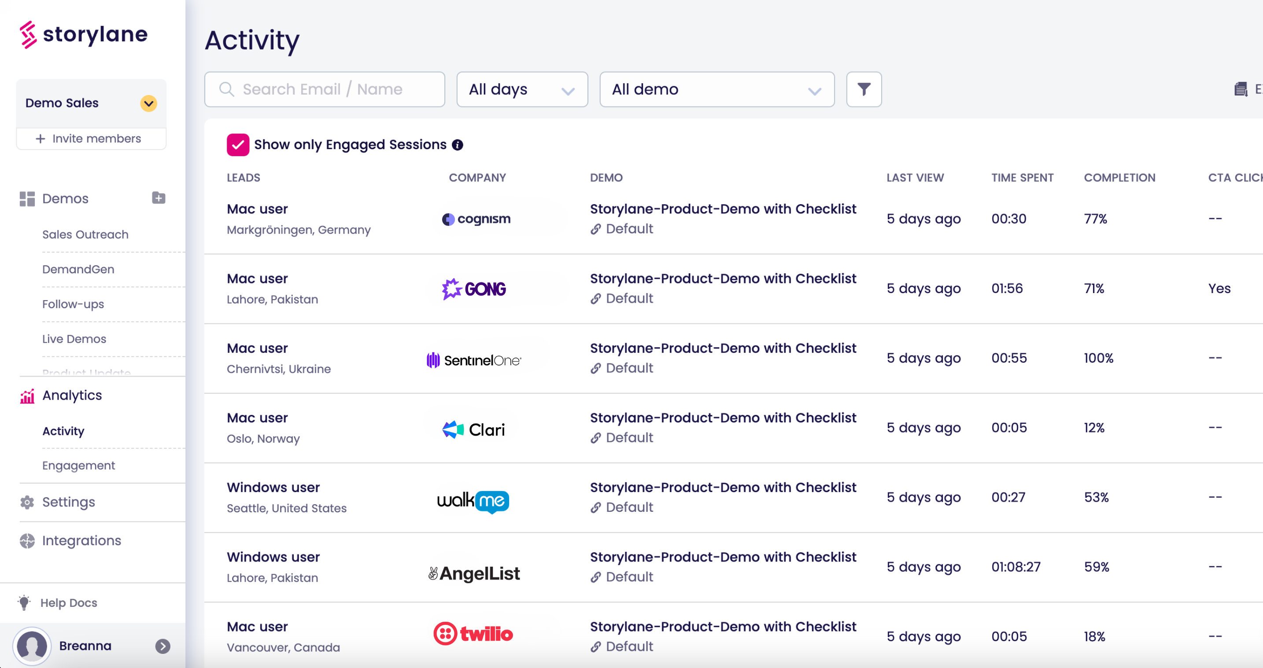Viewport: 1263px width, 668px height.
Task: Expand the Demo Sales workspace dropdown
Action: click(148, 103)
